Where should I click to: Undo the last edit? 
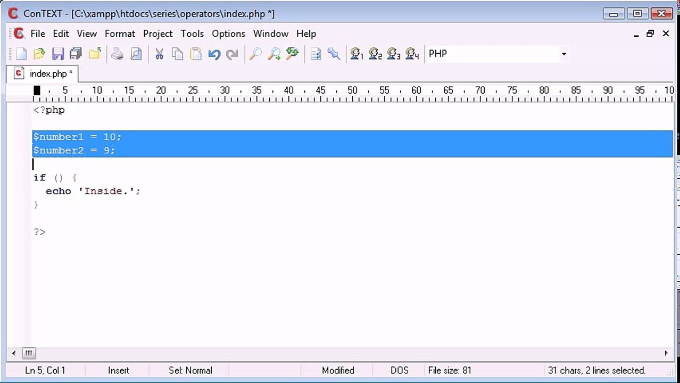214,54
